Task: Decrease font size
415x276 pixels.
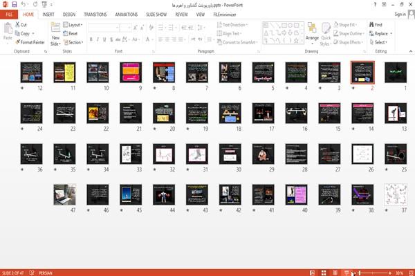Action: 142,27
